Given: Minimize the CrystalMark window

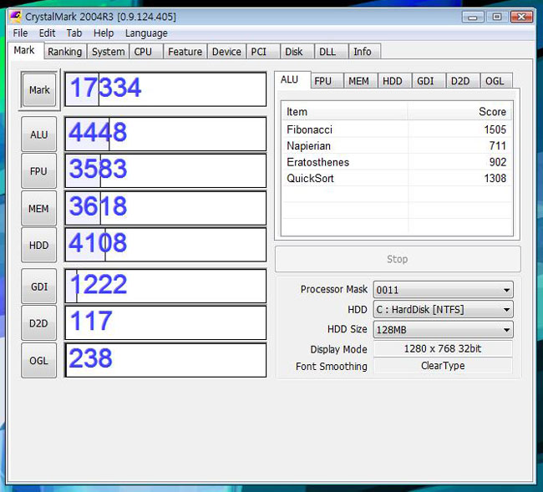Looking at the screenshot, I should point(473,17).
